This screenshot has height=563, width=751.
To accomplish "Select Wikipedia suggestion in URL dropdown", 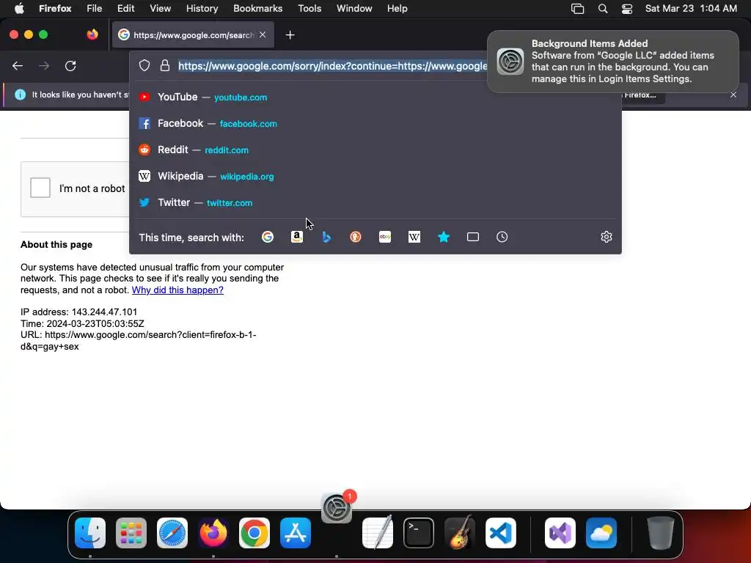I will tap(375, 176).
